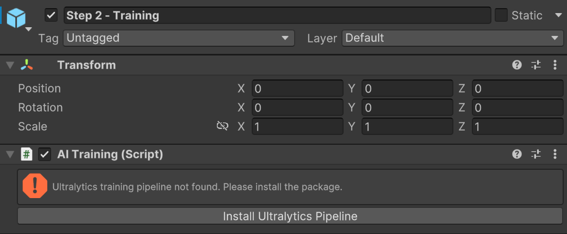The height and width of the screenshot is (234, 567).
Task: Open AI Training script help icon
Action: point(517,155)
